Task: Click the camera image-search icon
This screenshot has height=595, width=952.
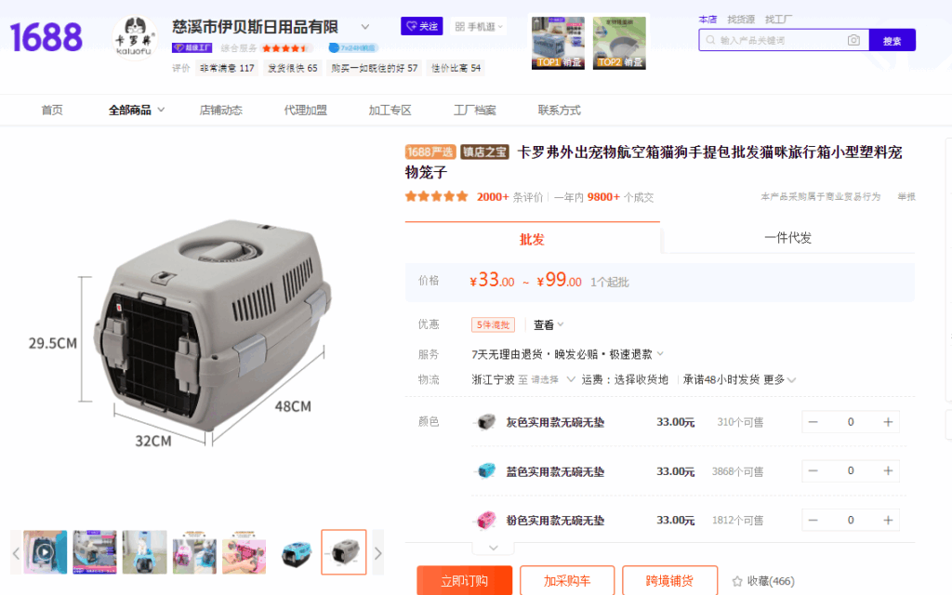Action: coord(853,40)
